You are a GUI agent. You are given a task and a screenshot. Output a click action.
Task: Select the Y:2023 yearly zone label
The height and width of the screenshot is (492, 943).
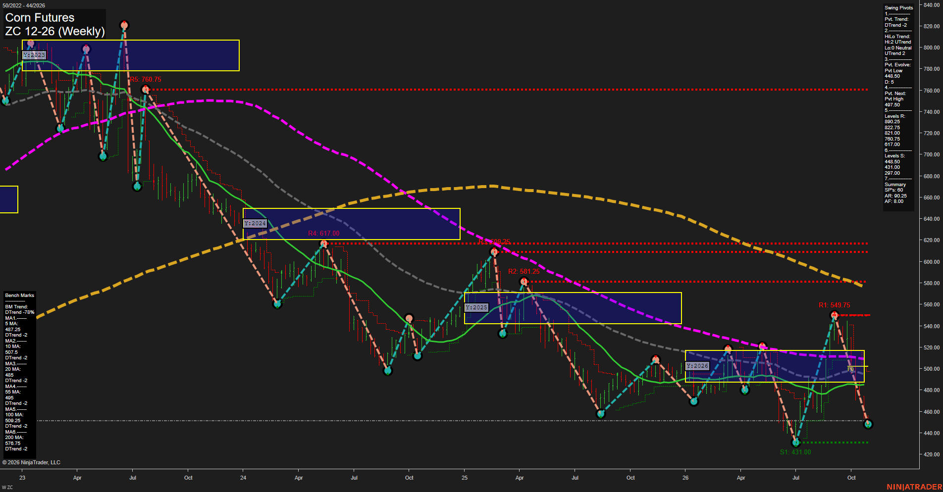34,55
